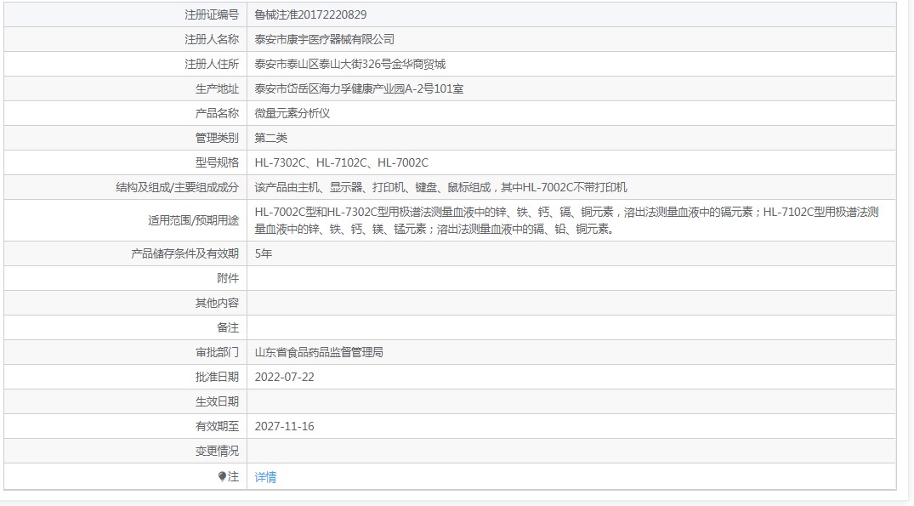Select the 其他内容 row

point(425,302)
